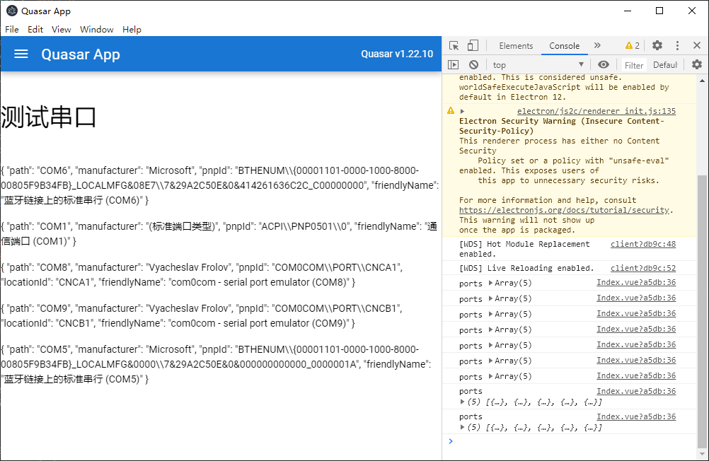Click the console scrollbar up arrow
This screenshot has width=709, height=461.
(x=702, y=81)
